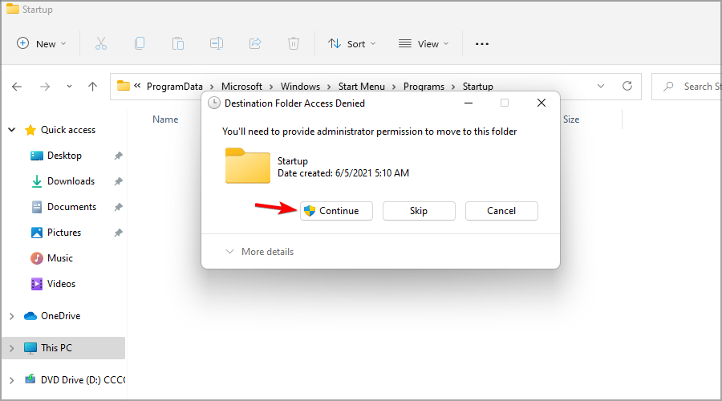Screen dimensions: 722x401
Task: Expand the DVD Drive tree node
Action: [12, 380]
